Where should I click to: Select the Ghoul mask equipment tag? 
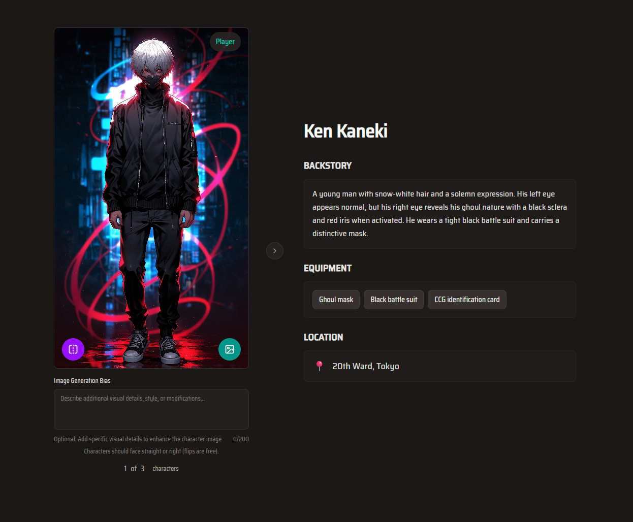point(336,300)
